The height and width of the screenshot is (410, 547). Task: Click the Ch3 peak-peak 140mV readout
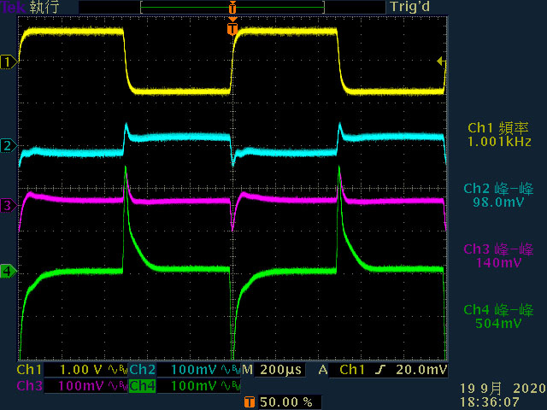(498, 255)
